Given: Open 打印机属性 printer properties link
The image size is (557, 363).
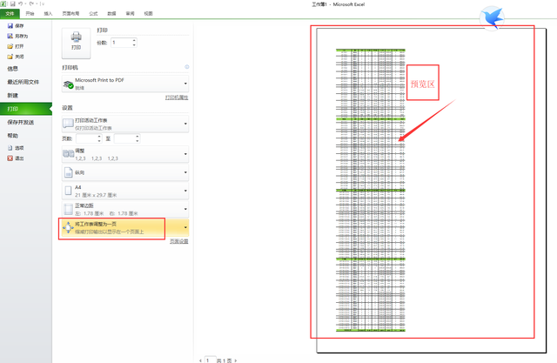Looking at the screenshot, I should pyautogui.click(x=177, y=97).
